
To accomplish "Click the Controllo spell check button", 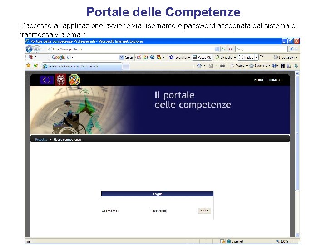I will [x=224, y=57].
